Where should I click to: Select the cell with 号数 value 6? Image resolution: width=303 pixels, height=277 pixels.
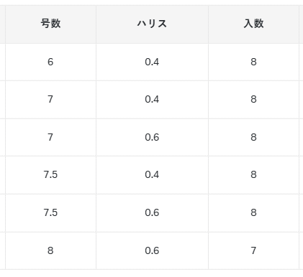(50, 62)
